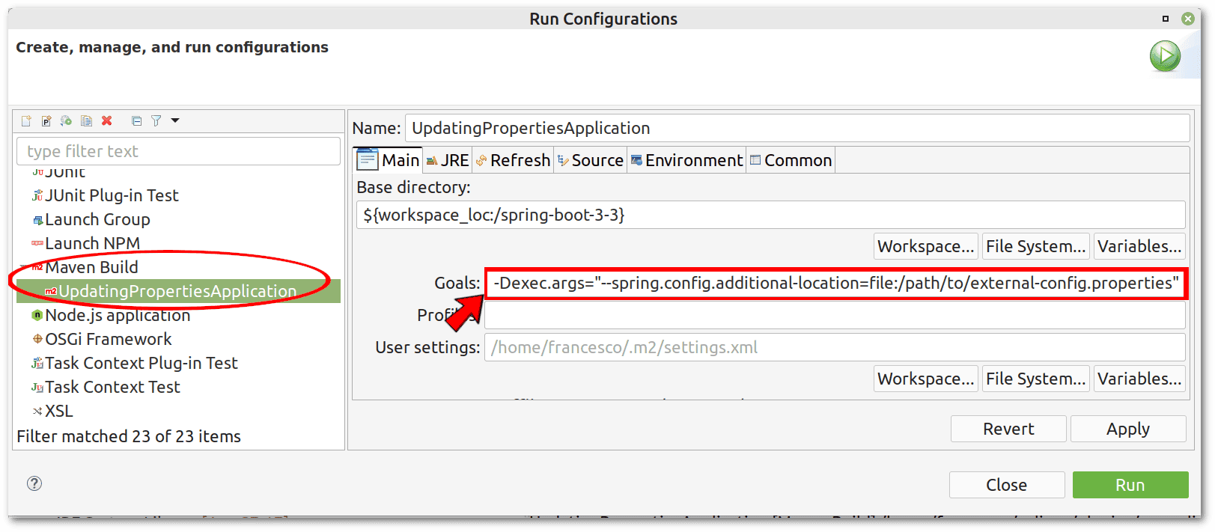1215x532 pixels.
Task: Click the Apply button
Action: pos(1127,429)
